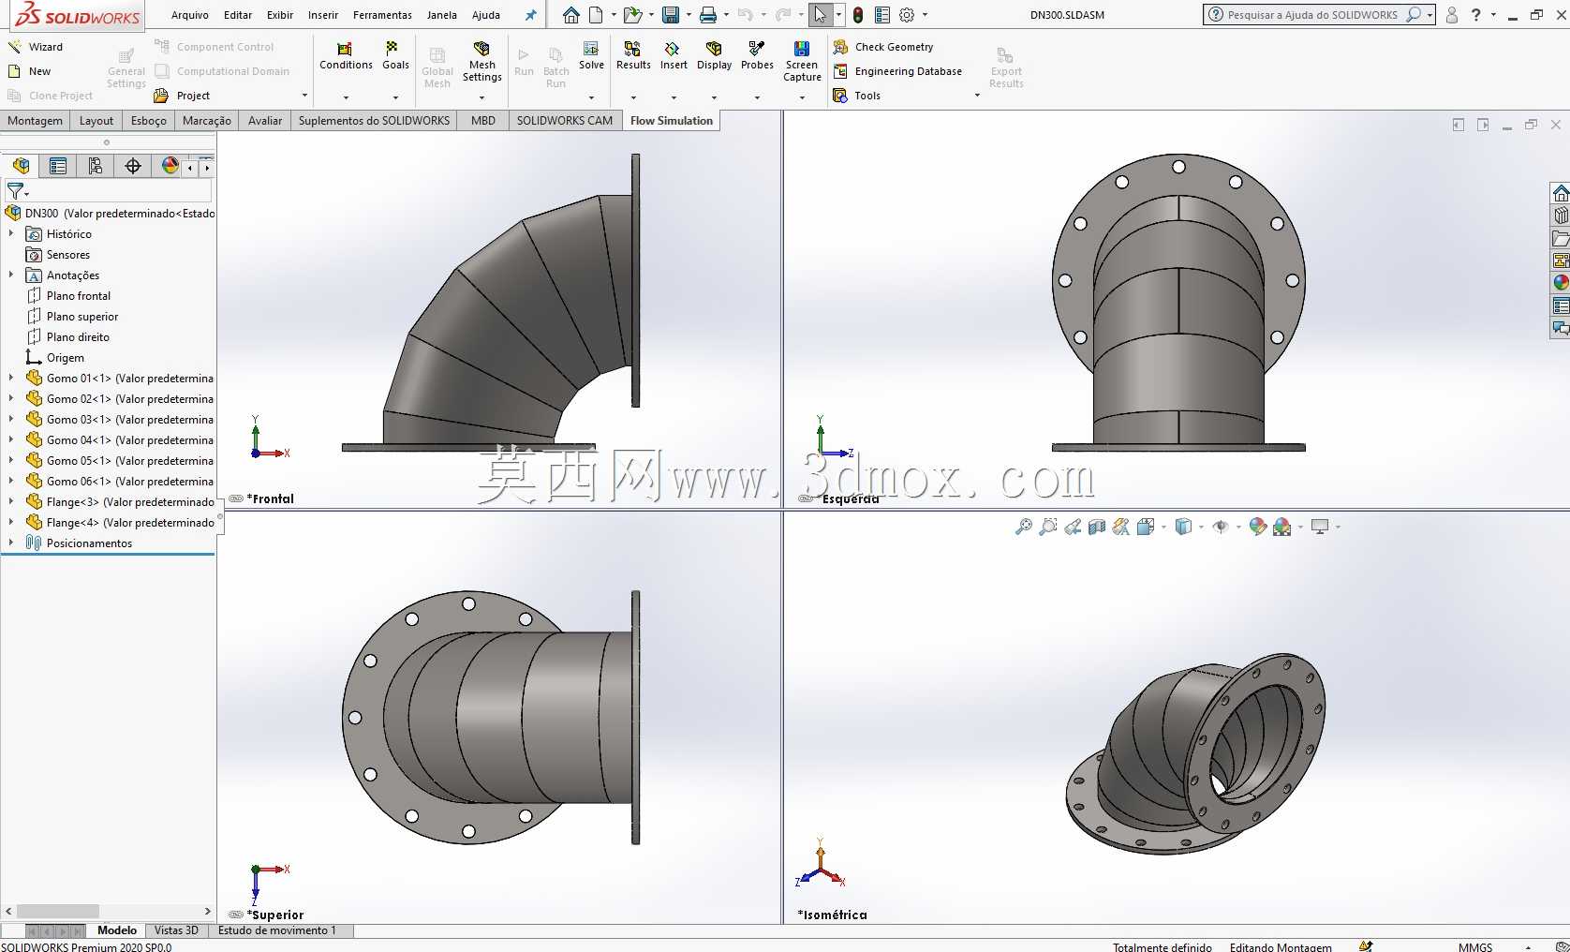Viewport: 1570px width, 952px height.
Task: Click the Tools button in Flow Simulation
Action: click(857, 96)
